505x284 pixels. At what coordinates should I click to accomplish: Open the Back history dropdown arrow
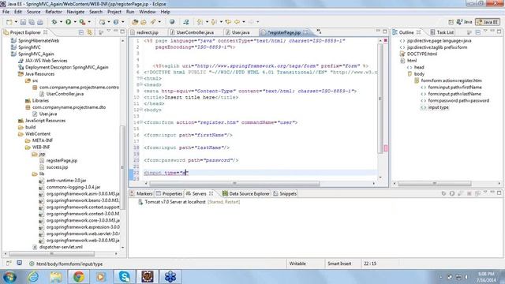click(x=244, y=22)
